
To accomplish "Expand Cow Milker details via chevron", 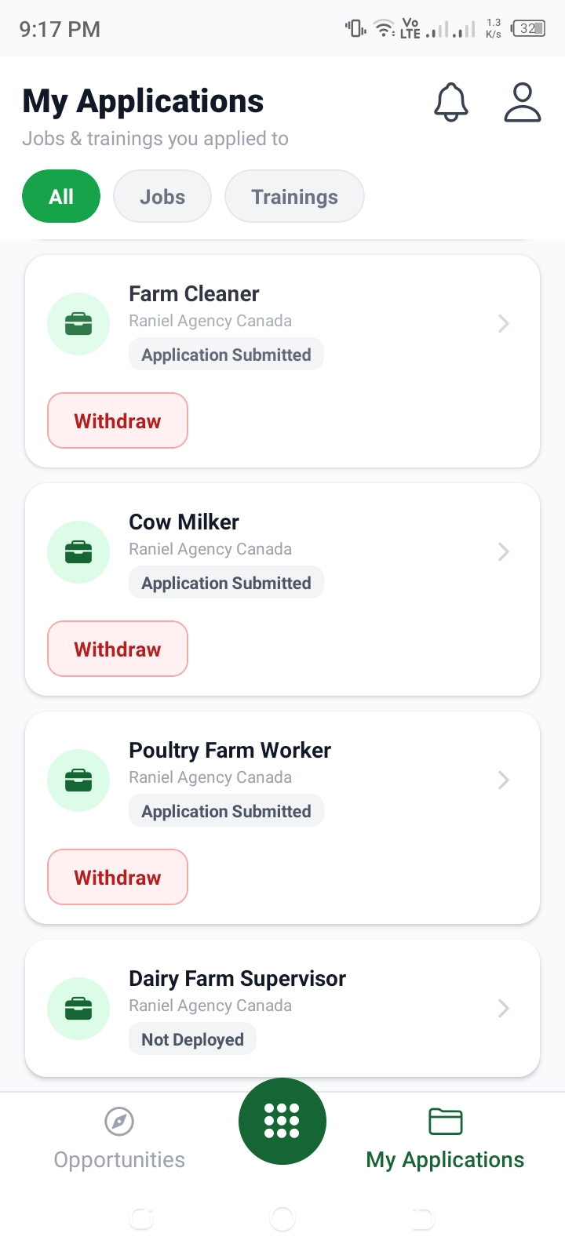I will (x=504, y=551).
